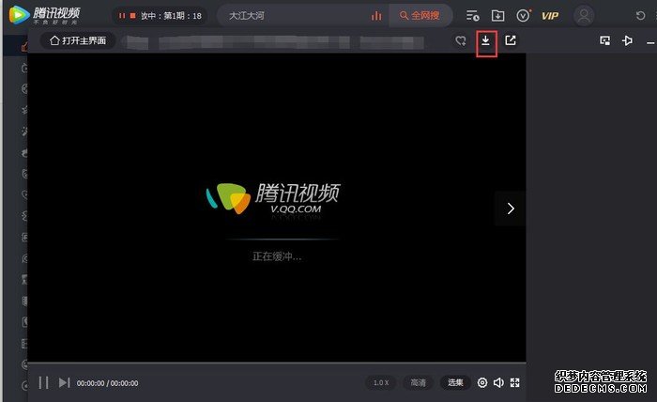
Task: Open the watch history list icon
Action: point(473,16)
